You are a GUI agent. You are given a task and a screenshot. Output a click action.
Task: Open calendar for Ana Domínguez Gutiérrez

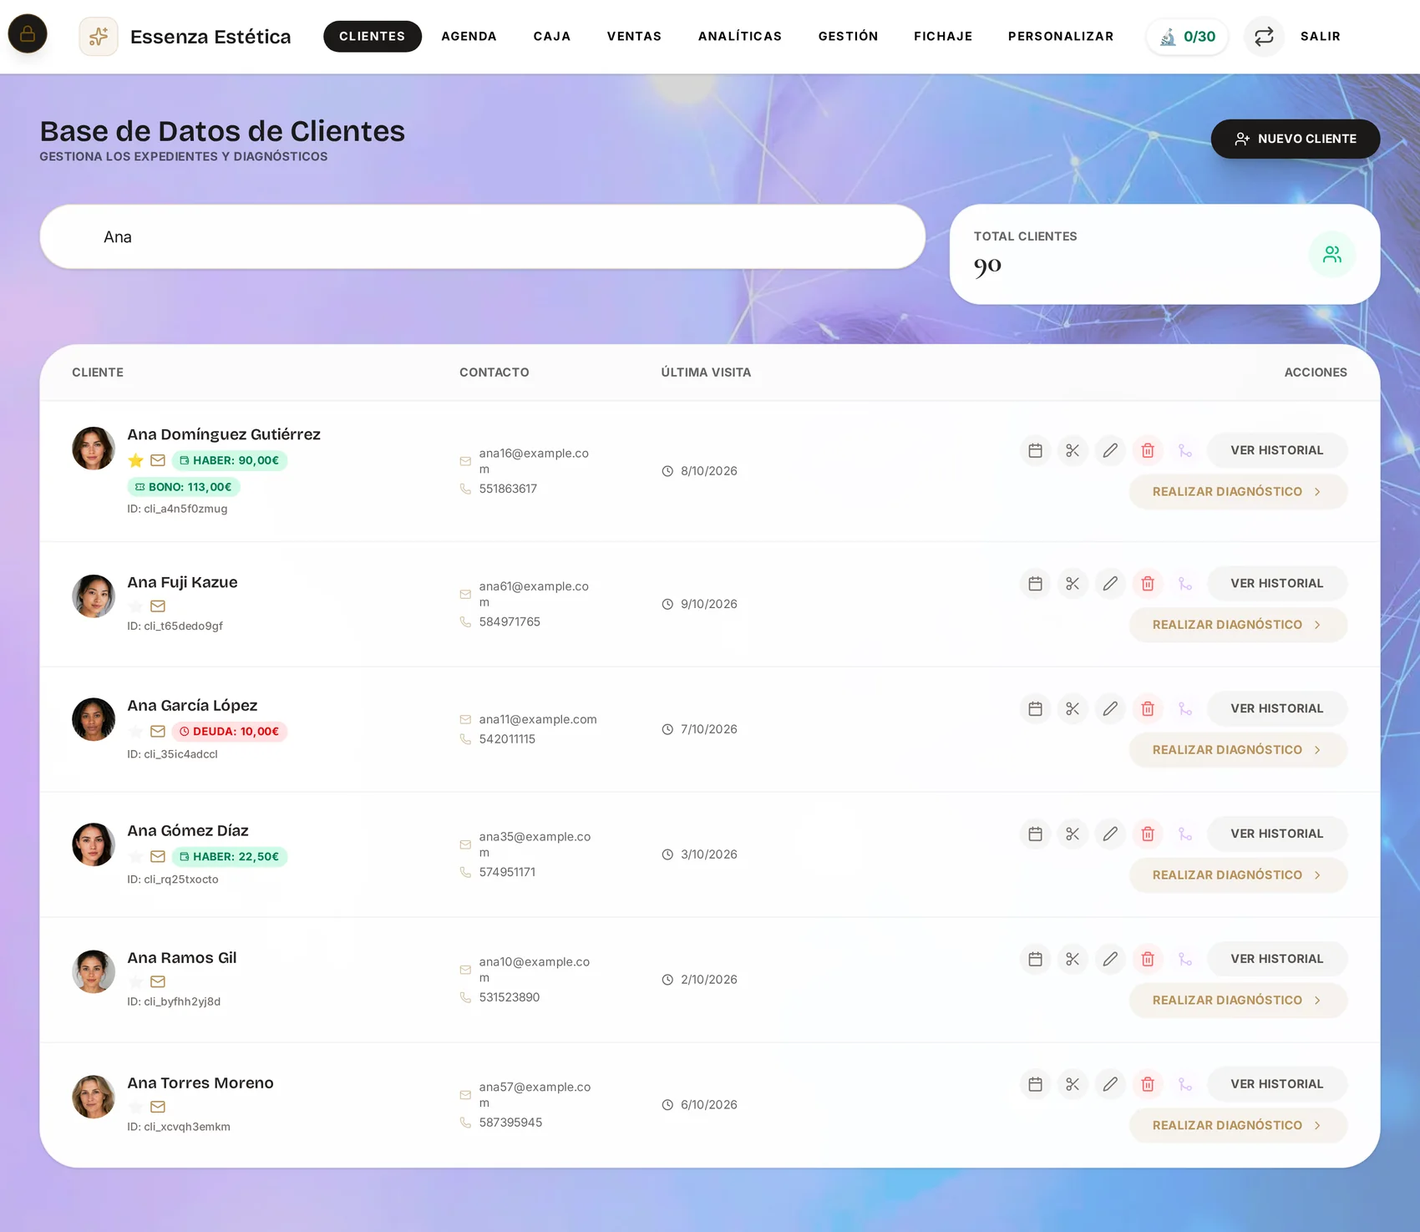(1035, 450)
